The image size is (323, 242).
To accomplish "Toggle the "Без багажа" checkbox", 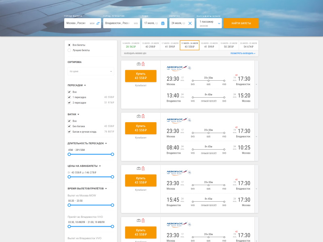I will pos(69,126).
